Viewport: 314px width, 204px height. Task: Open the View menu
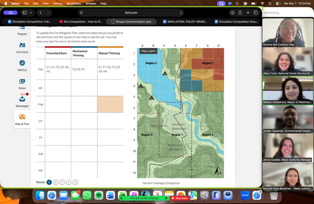click(46, 3)
